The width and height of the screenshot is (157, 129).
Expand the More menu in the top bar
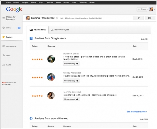(x=92, y=3)
